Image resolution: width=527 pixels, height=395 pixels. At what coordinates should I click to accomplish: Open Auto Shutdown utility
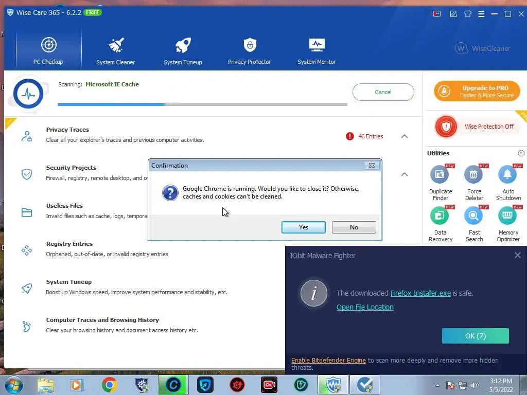pyautogui.click(x=508, y=183)
